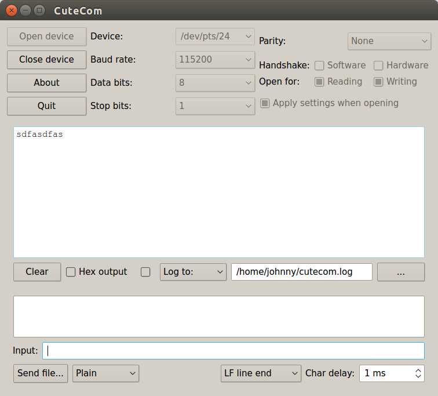Click the output area showing sdfasdfas
The width and height of the screenshot is (438, 396).
pyautogui.click(x=219, y=192)
